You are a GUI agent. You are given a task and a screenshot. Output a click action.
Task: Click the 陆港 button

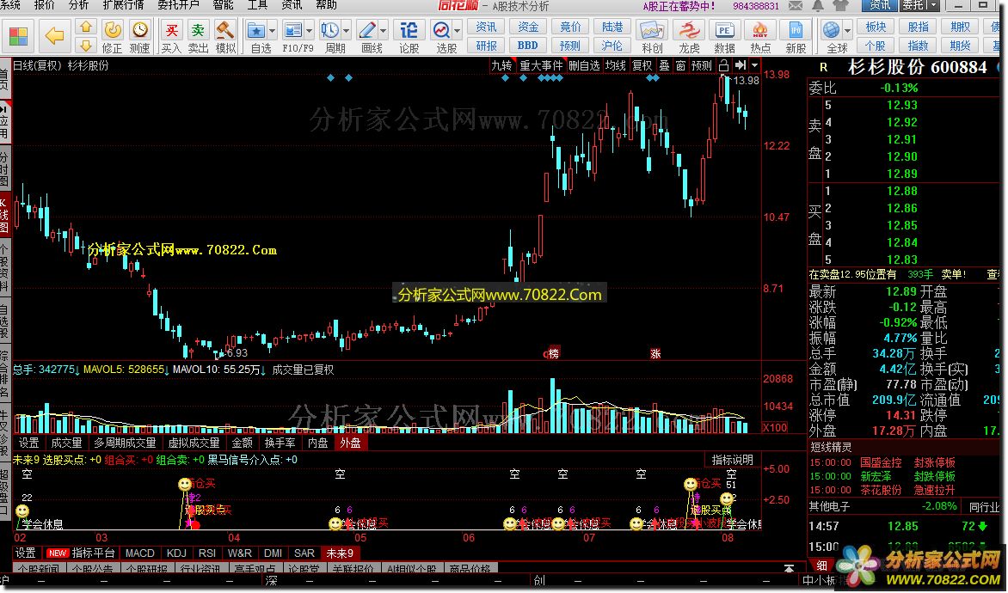[x=612, y=27]
